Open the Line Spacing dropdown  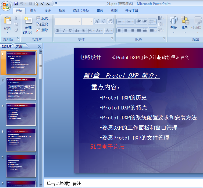point(152,22)
